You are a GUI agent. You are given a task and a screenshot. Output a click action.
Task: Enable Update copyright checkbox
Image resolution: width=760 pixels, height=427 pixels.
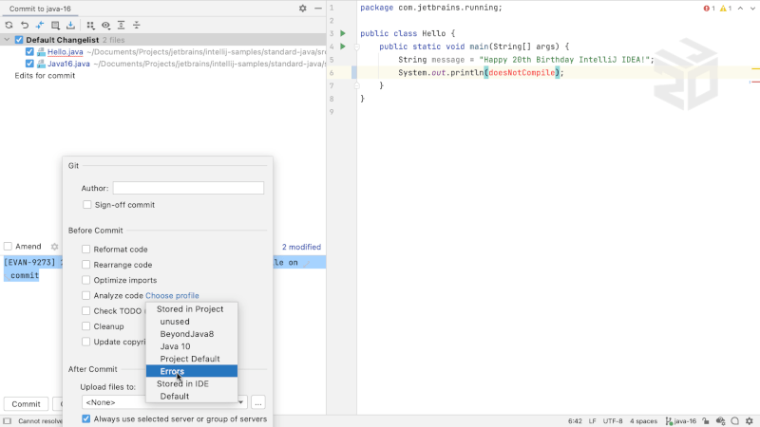(85, 342)
